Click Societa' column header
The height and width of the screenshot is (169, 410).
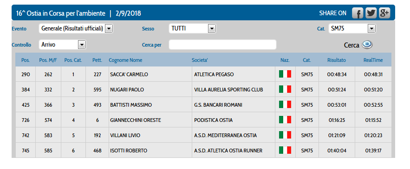pyautogui.click(x=200, y=60)
